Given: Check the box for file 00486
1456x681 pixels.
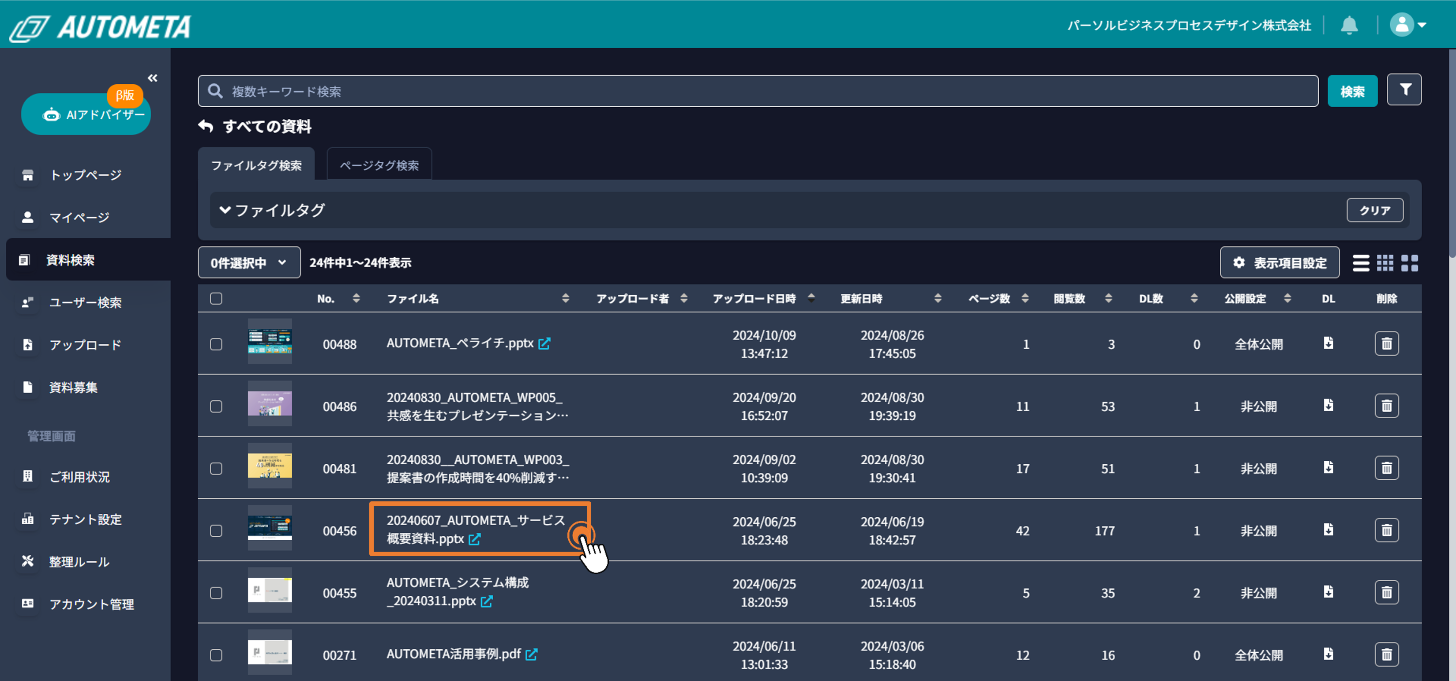Looking at the screenshot, I should coord(216,406).
